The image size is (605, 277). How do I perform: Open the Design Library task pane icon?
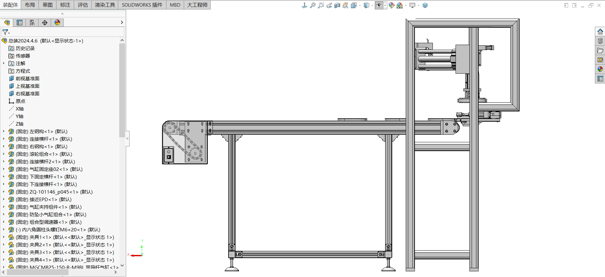coord(600,41)
